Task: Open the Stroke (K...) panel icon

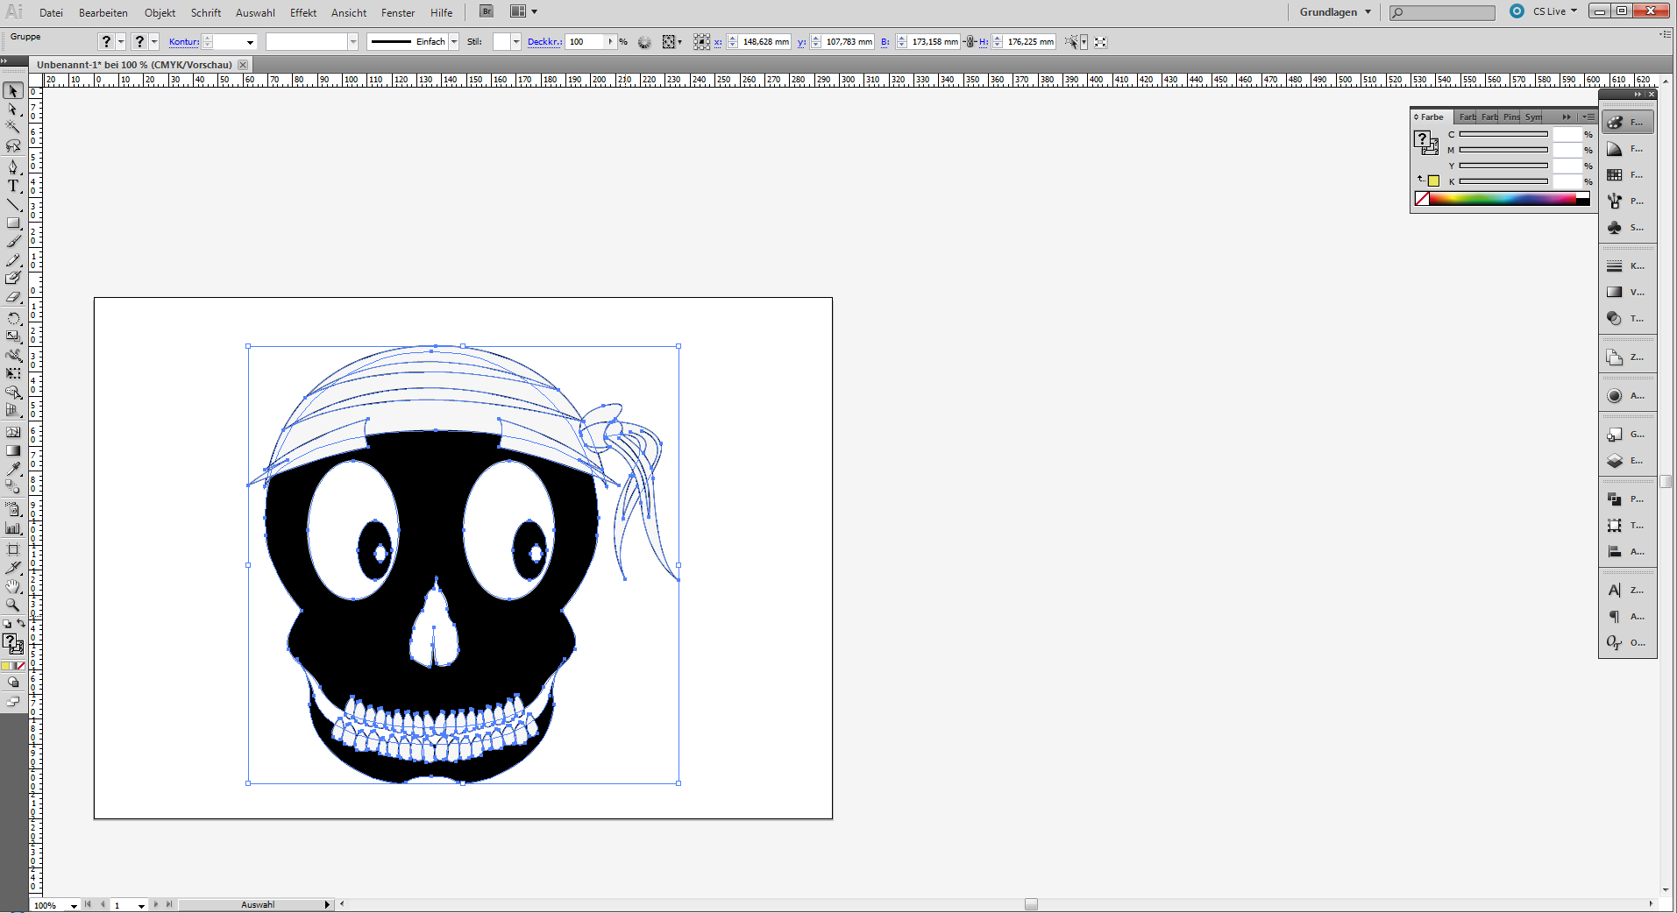Action: pos(1615,266)
